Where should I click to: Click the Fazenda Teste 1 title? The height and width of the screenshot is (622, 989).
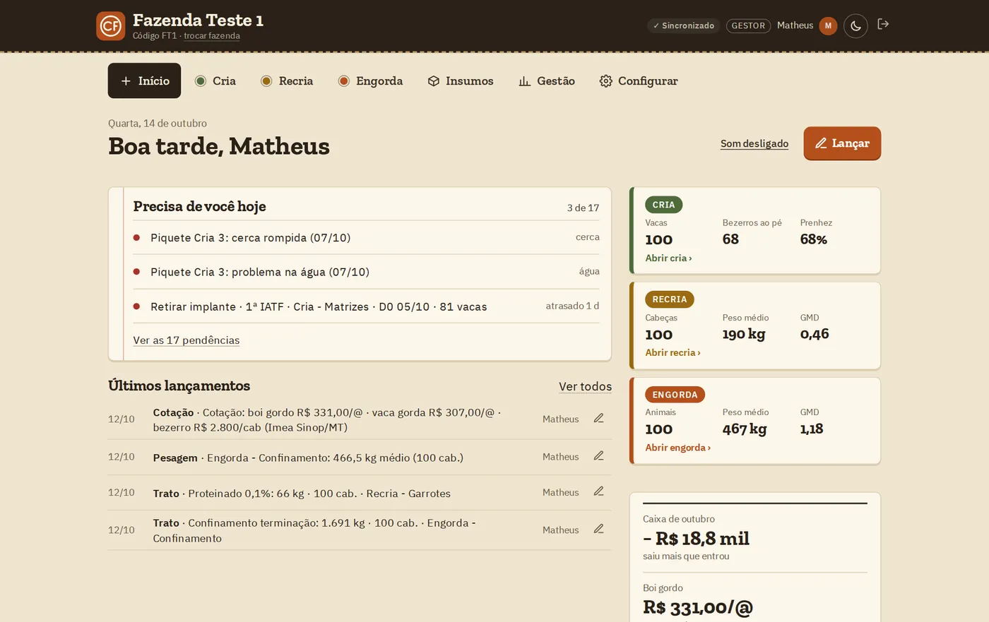click(x=198, y=20)
